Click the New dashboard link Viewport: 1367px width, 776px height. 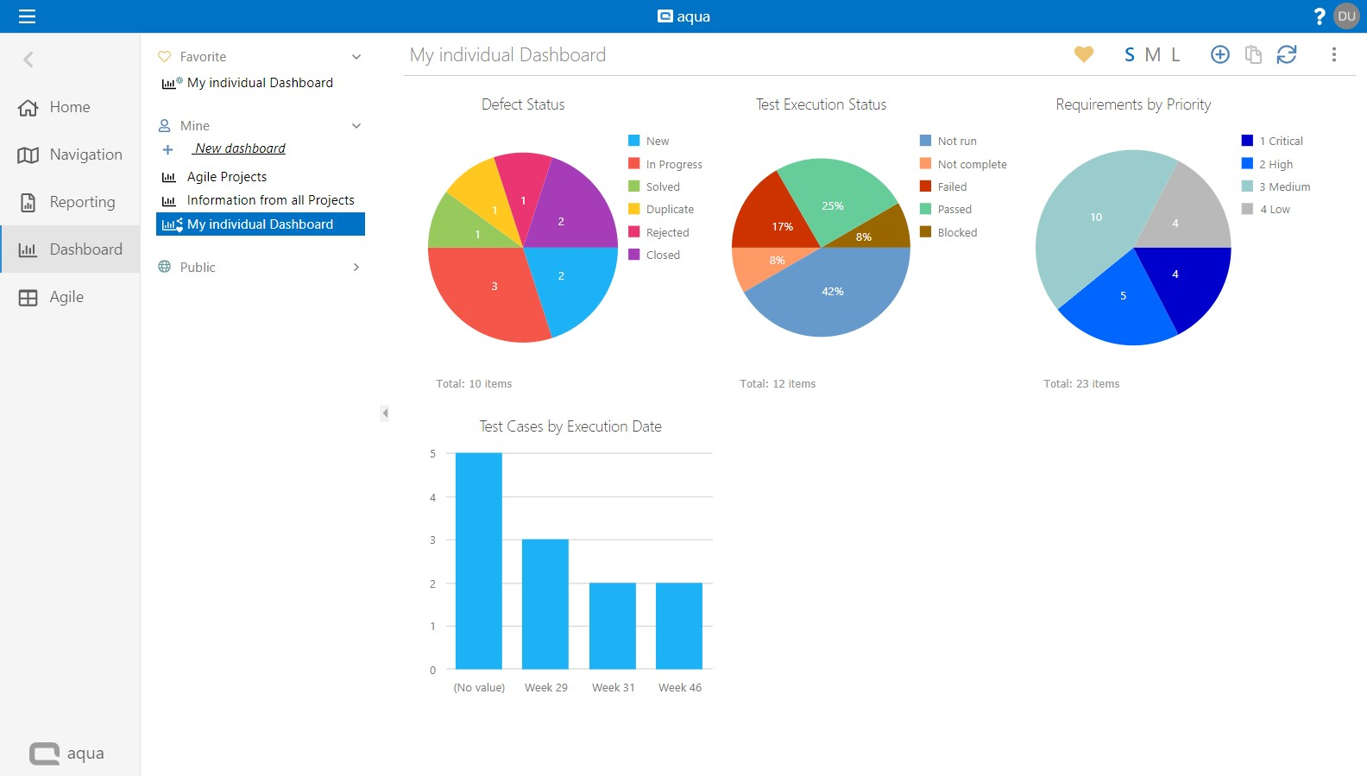pos(239,148)
